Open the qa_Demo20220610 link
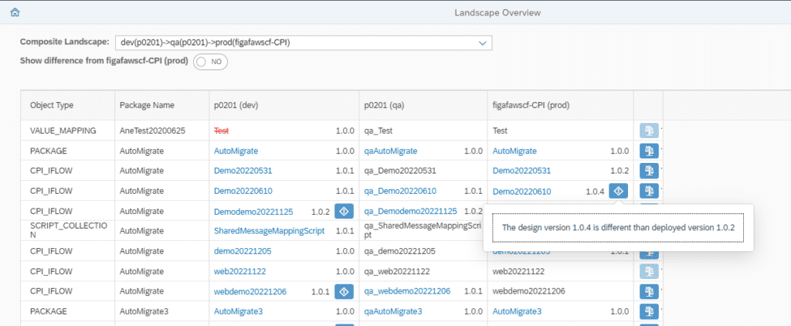 400,191
